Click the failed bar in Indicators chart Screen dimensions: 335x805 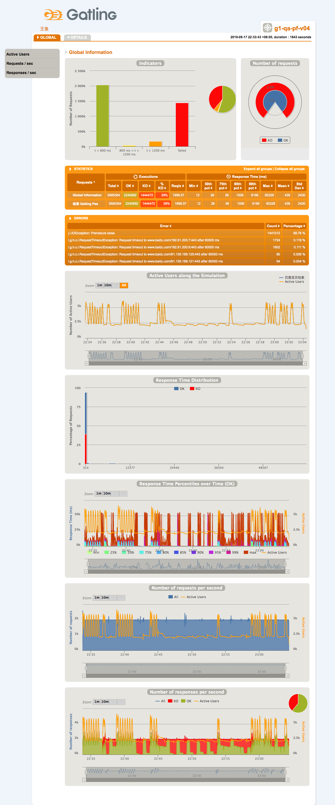tap(182, 125)
